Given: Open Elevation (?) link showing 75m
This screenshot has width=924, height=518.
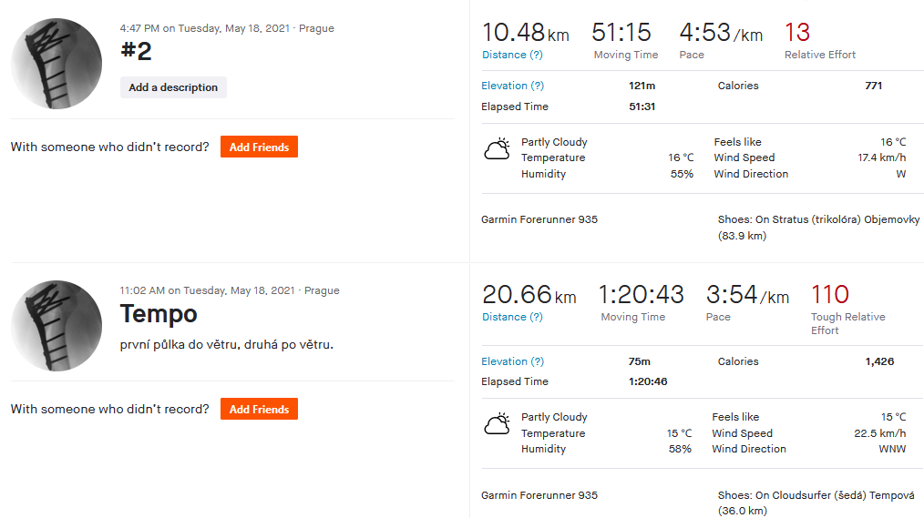Looking at the screenshot, I should click(513, 361).
